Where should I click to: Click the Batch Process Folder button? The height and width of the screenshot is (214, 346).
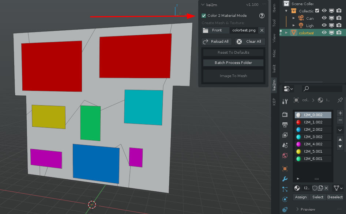coord(233,63)
